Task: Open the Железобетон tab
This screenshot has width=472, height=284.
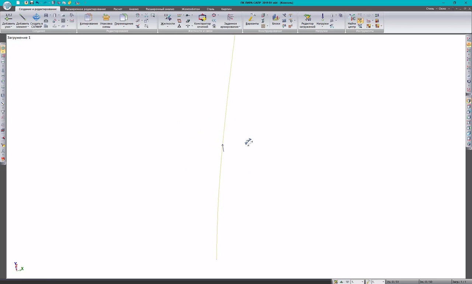Action: pos(190,9)
